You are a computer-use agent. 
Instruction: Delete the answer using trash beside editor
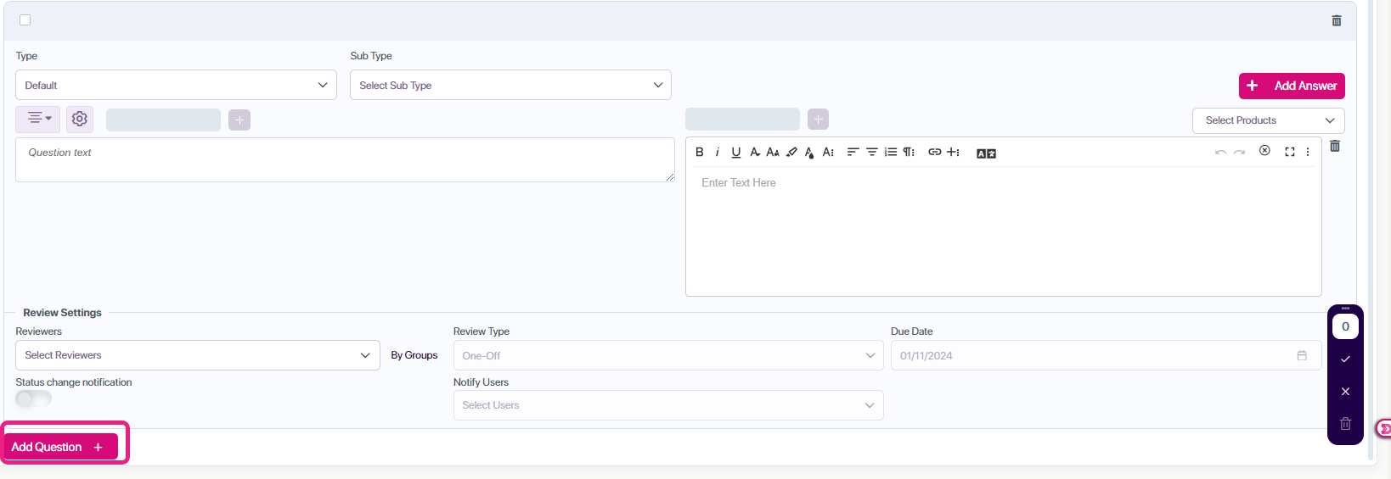(x=1335, y=146)
